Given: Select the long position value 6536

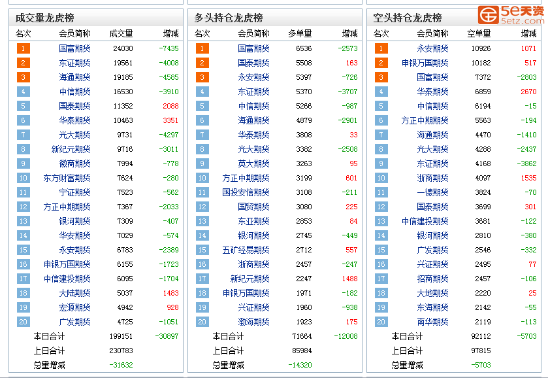Looking at the screenshot, I should pos(304,48).
